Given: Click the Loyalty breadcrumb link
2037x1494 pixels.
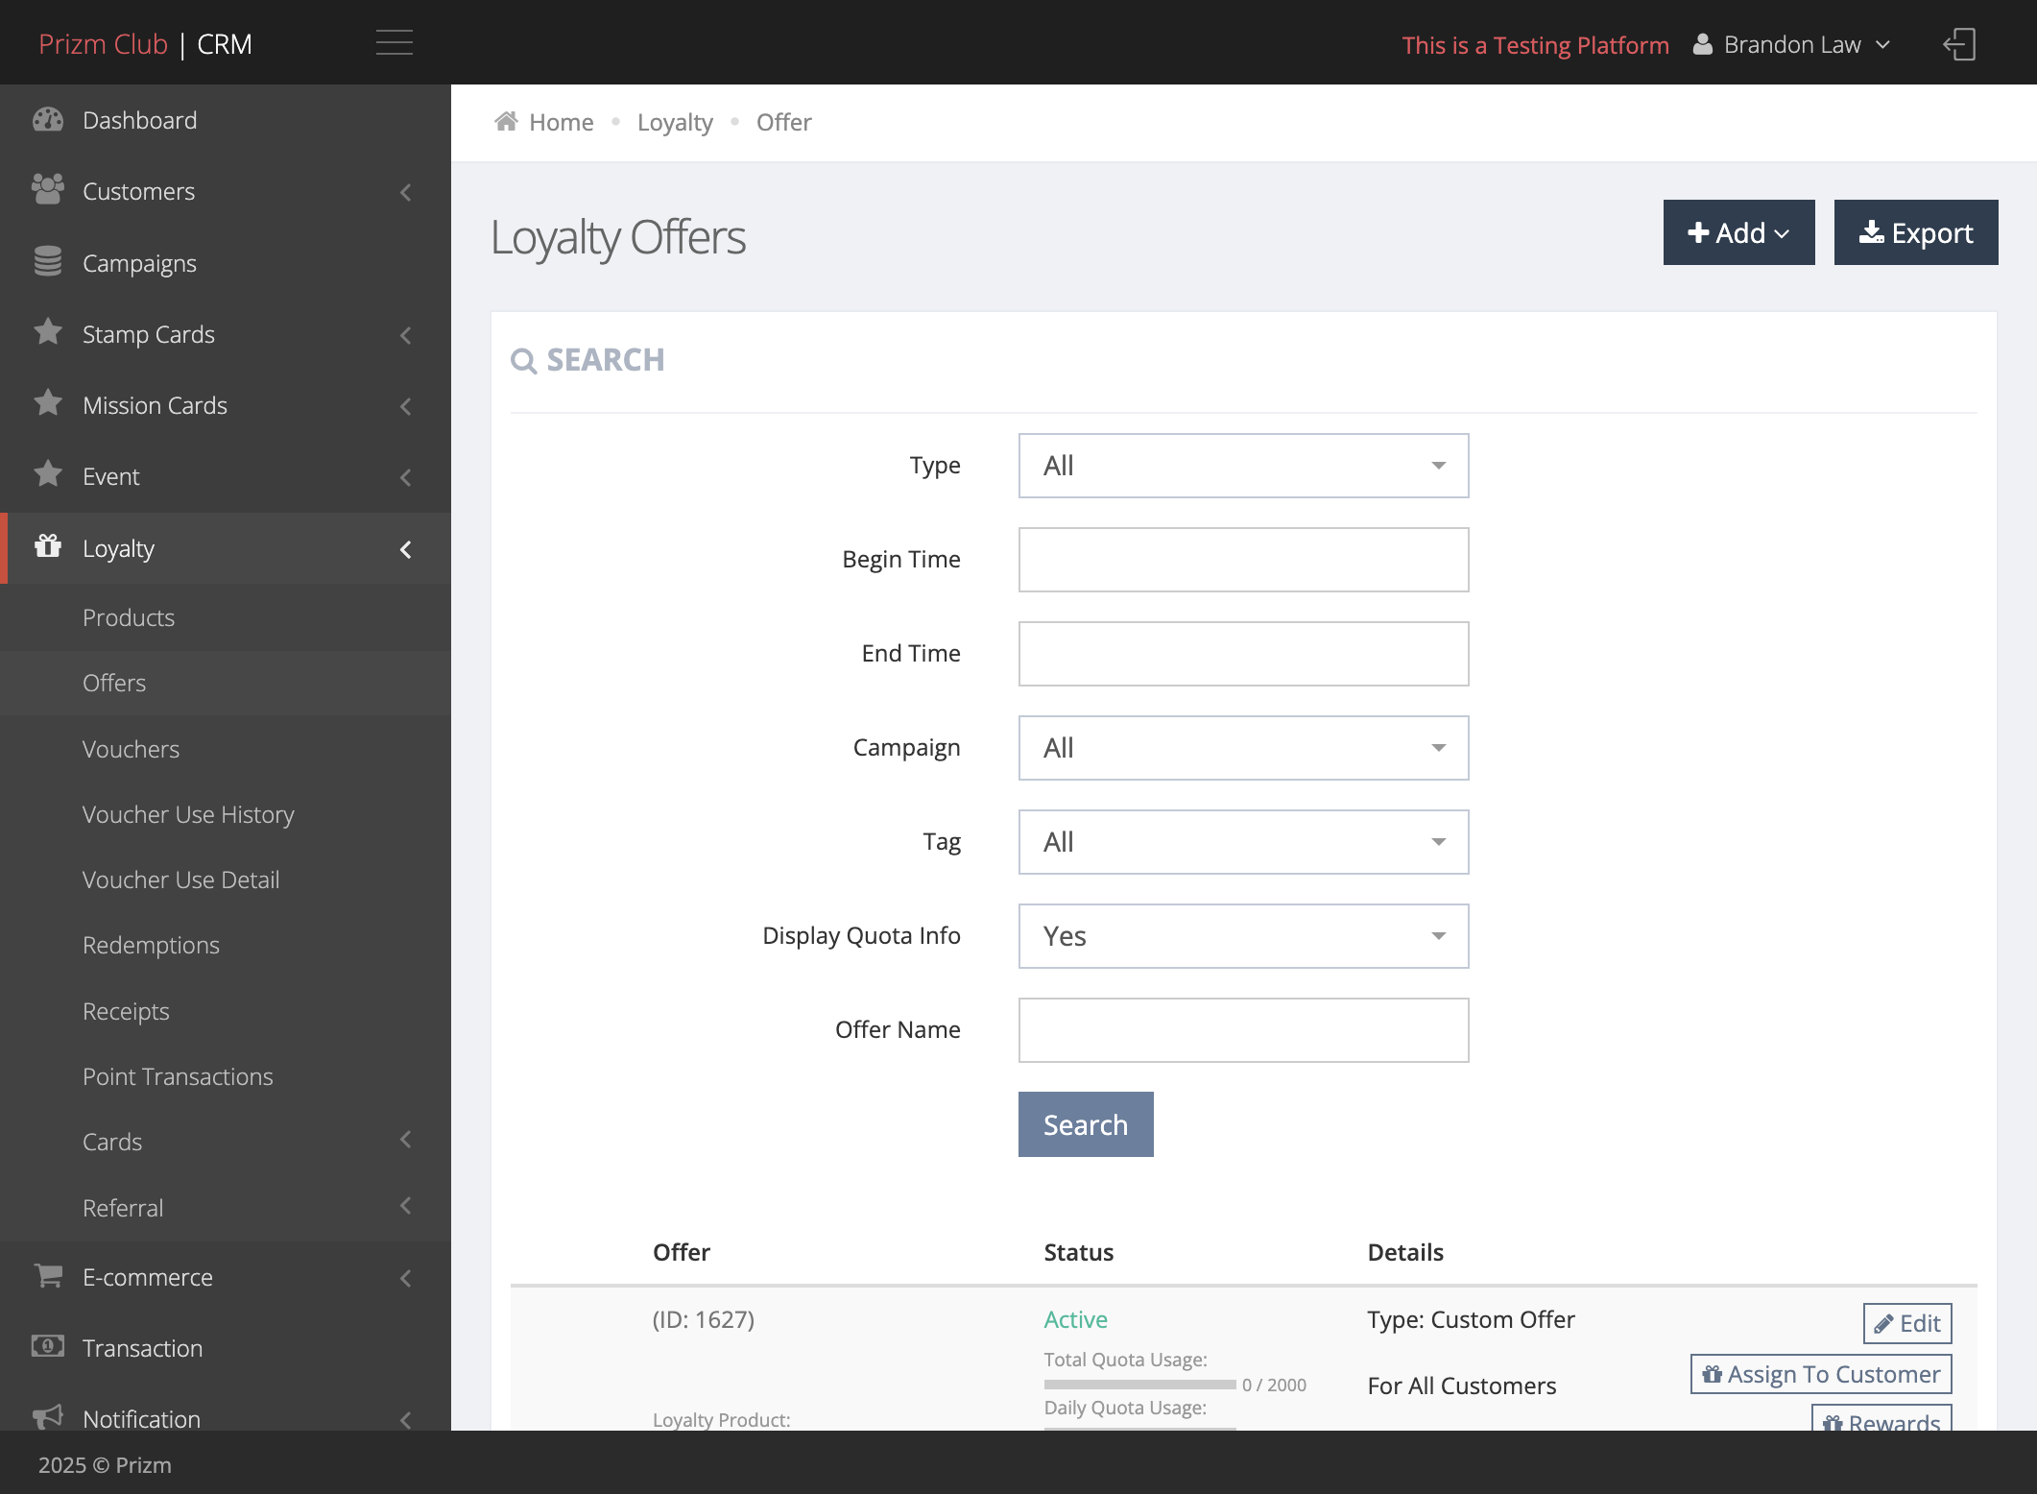Looking at the screenshot, I should (675, 122).
